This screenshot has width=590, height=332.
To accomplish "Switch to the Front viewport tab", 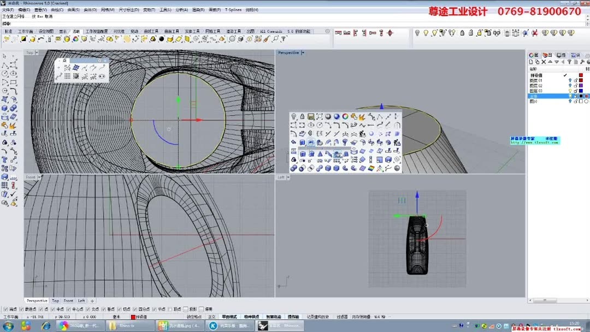I will tap(68, 301).
